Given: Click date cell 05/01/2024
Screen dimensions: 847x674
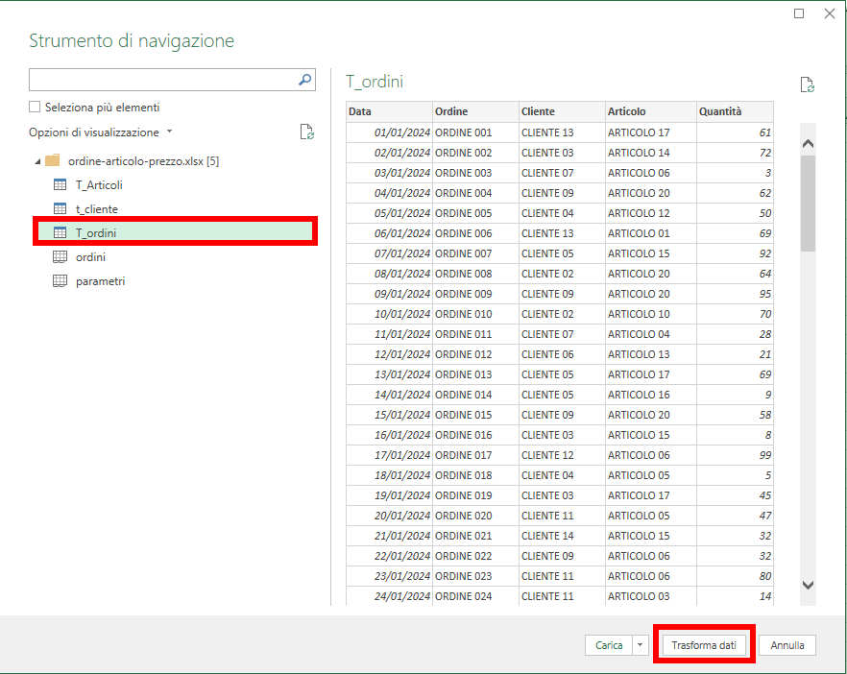Looking at the screenshot, I should coord(390,213).
